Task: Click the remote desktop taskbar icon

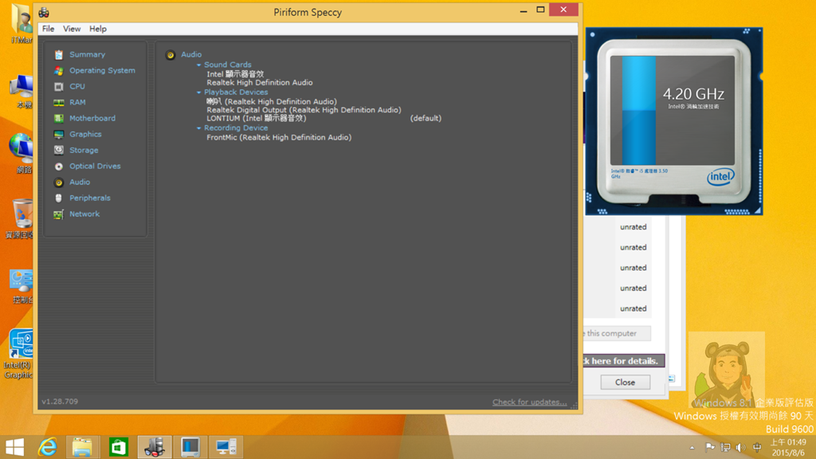Action: pyautogui.click(x=226, y=447)
